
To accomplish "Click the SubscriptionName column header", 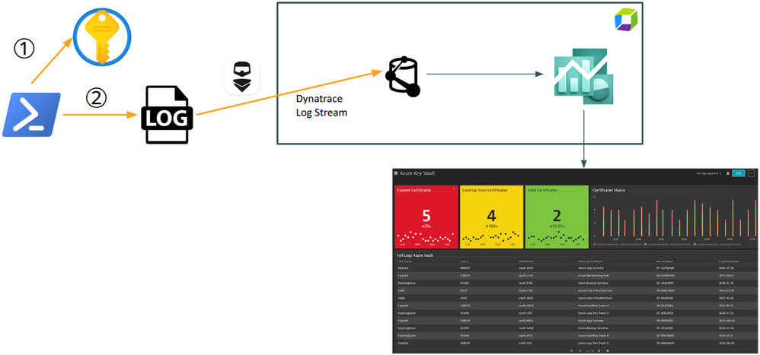I will pyautogui.click(x=590, y=261).
